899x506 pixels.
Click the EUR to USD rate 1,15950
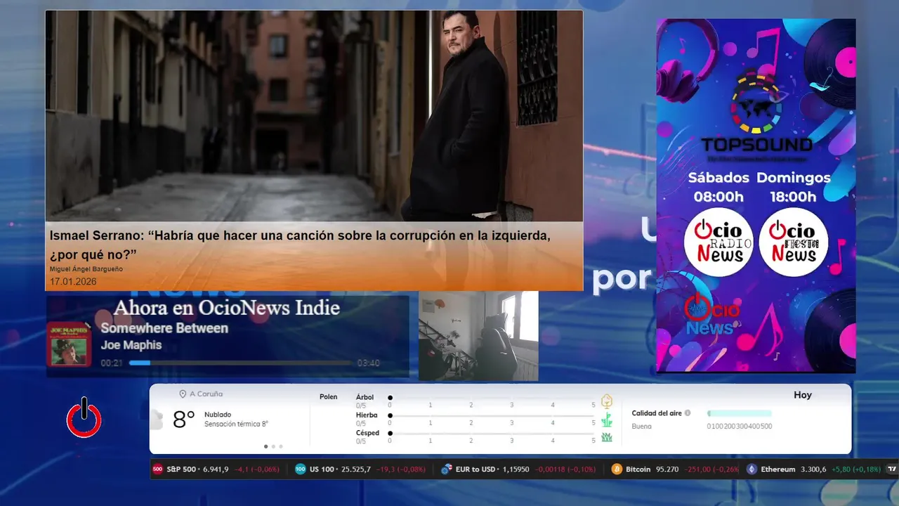[x=517, y=469]
